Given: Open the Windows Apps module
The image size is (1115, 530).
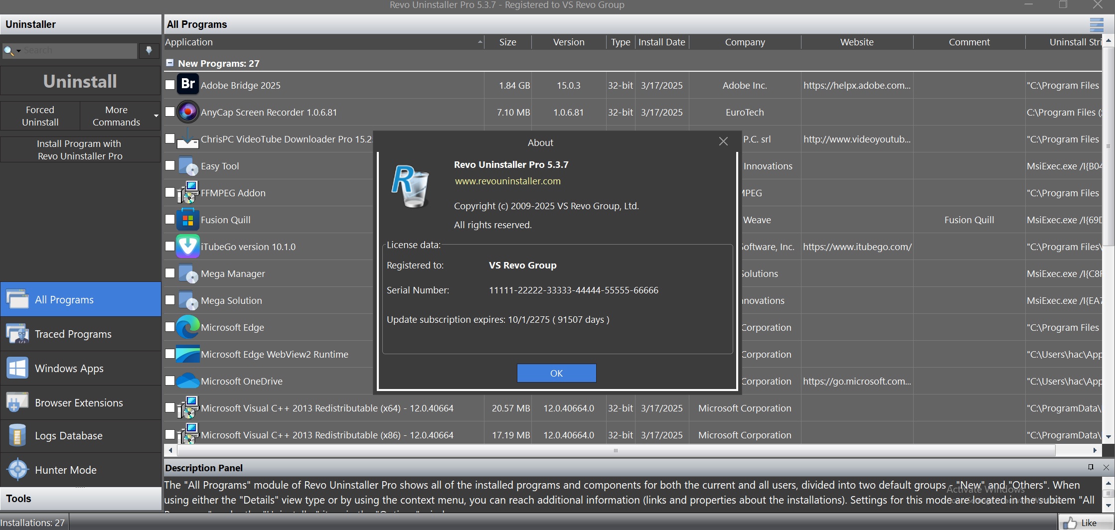Looking at the screenshot, I should (x=81, y=368).
